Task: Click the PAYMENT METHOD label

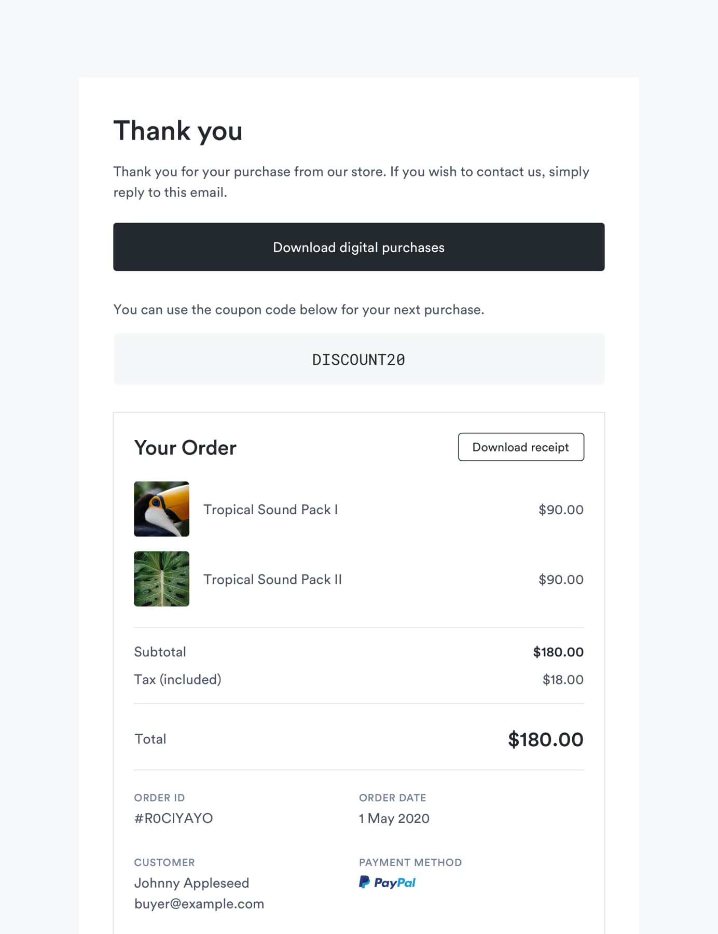Action: (x=410, y=862)
